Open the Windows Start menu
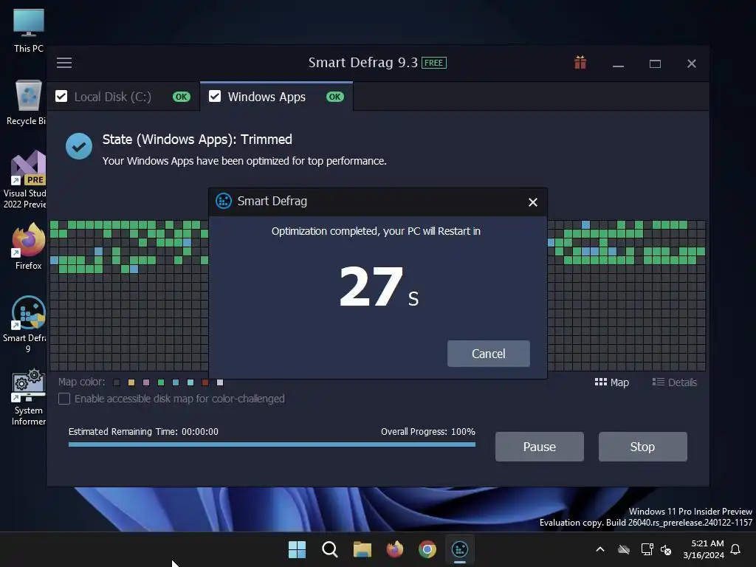This screenshot has height=567, width=756. click(x=297, y=549)
